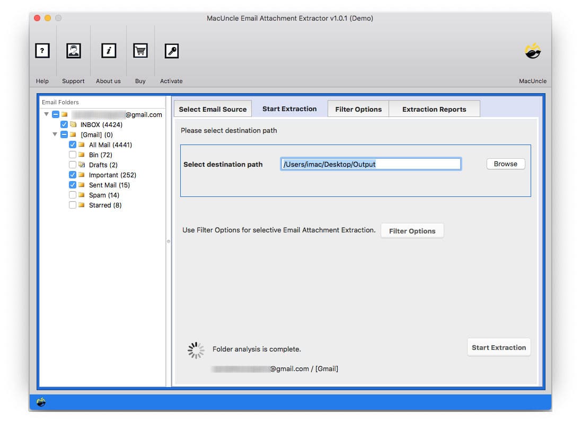Open About us information
The width and height of the screenshot is (581, 423).
[108, 51]
